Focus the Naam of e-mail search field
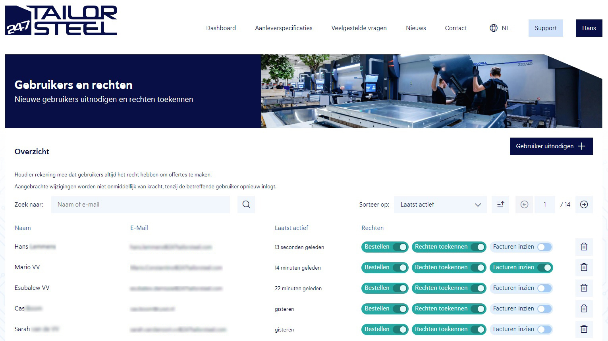Screen dimensions: 608x341 140,205
